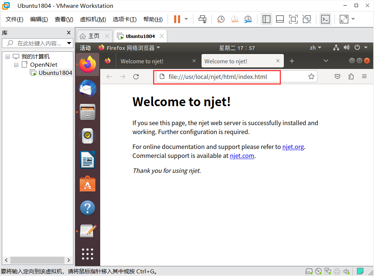
Task: Close the 库 library panel
Action: click(x=69, y=33)
